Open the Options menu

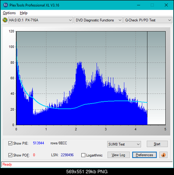click(9, 13)
